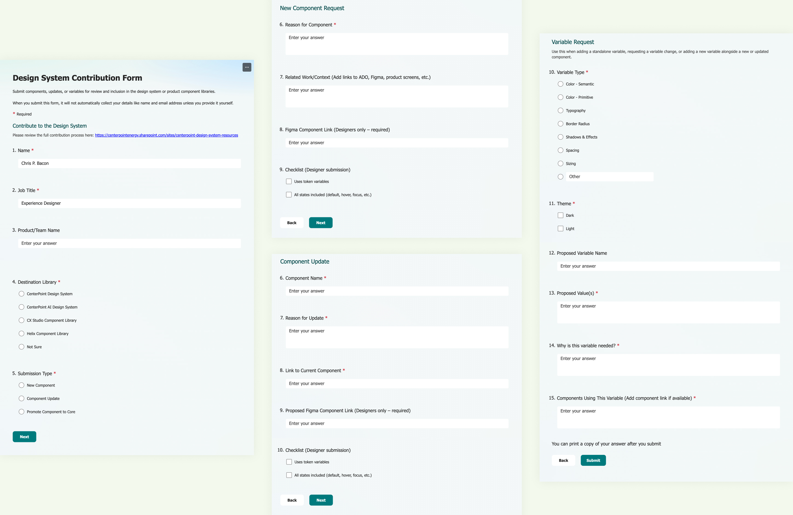Submit the Variable Request form

click(594, 460)
